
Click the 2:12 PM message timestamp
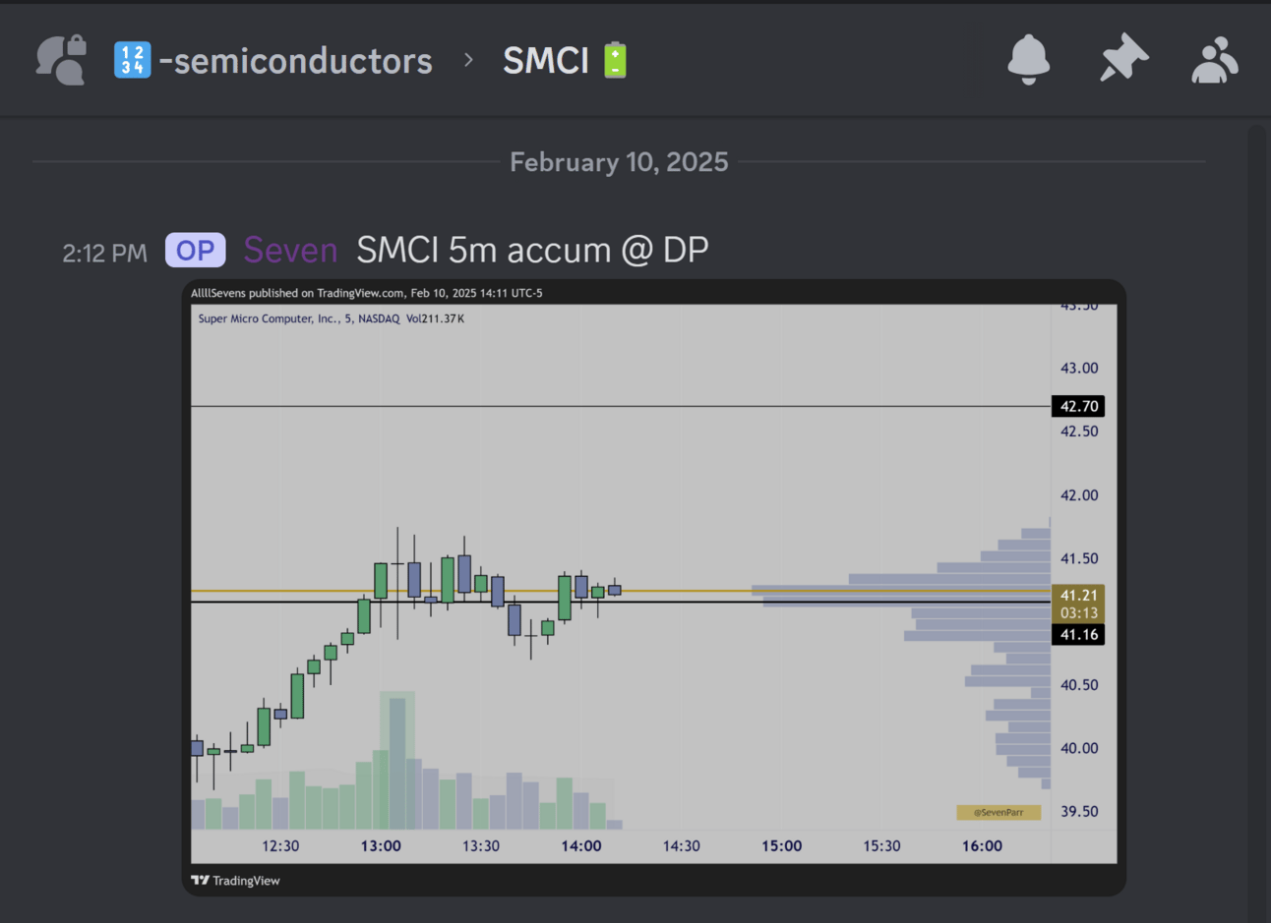click(x=104, y=254)
